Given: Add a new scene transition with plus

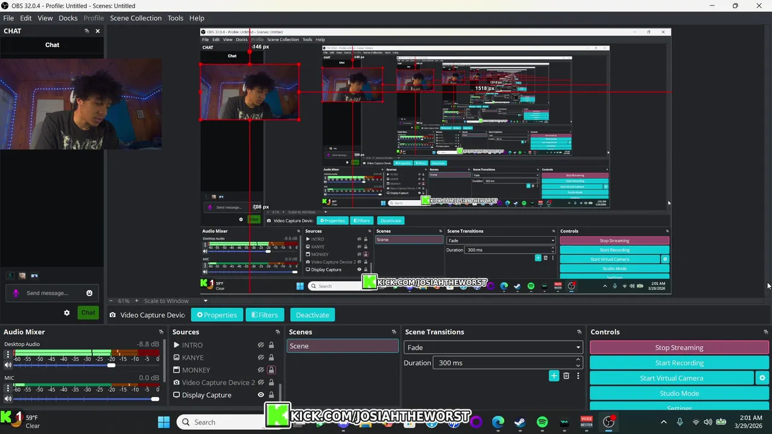Looking at the screenshot, I should [554, 376].
